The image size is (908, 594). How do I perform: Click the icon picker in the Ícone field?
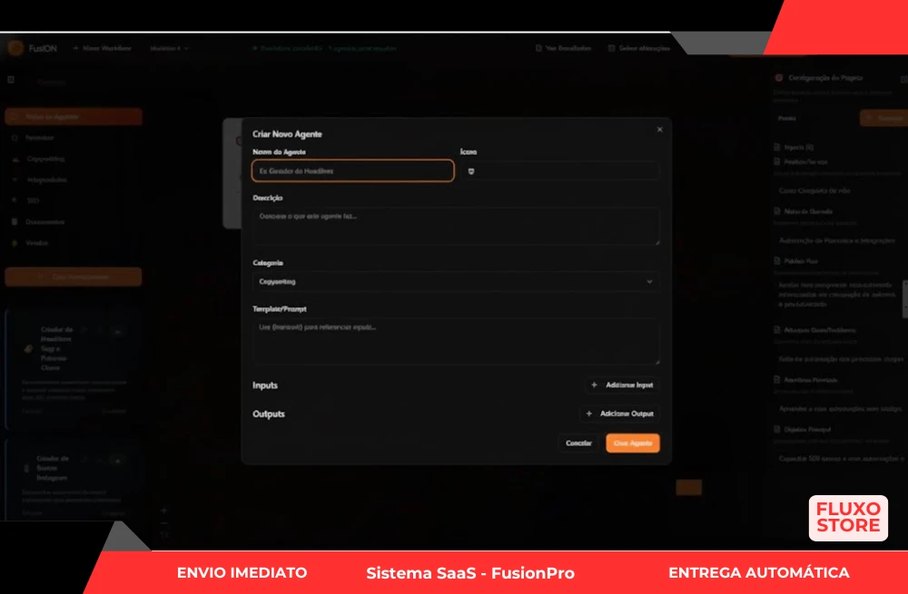click(470, 171)
